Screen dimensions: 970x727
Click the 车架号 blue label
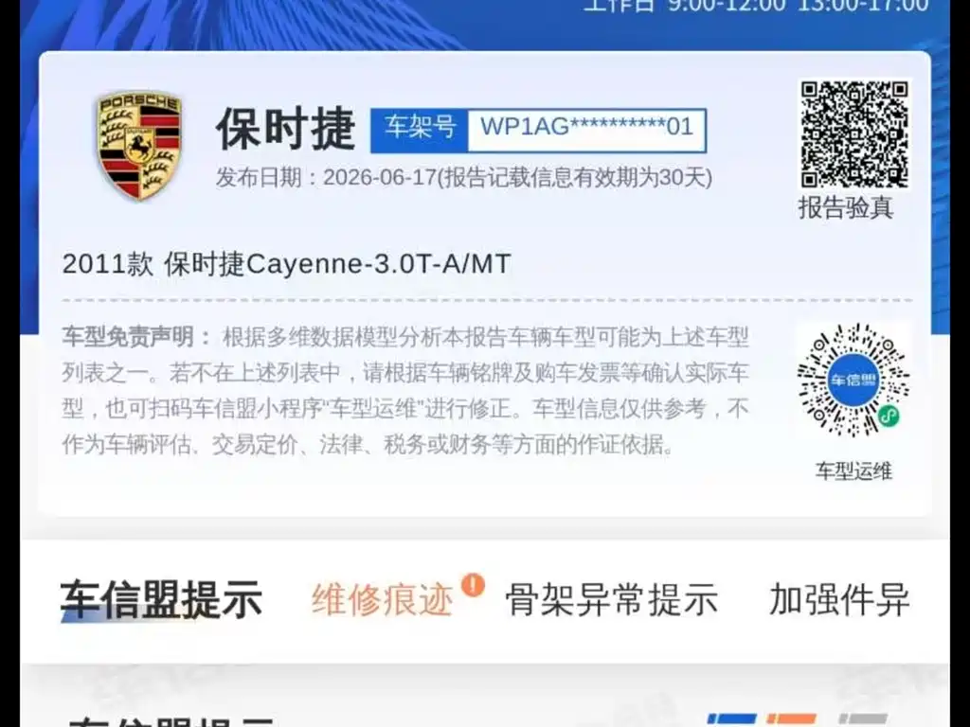coord(420,130)
